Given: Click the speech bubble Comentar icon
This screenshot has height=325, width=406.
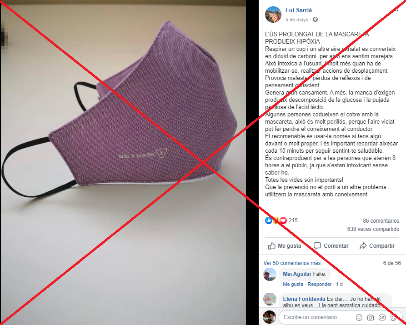Looking at the screenshot, I should point(317,246).
